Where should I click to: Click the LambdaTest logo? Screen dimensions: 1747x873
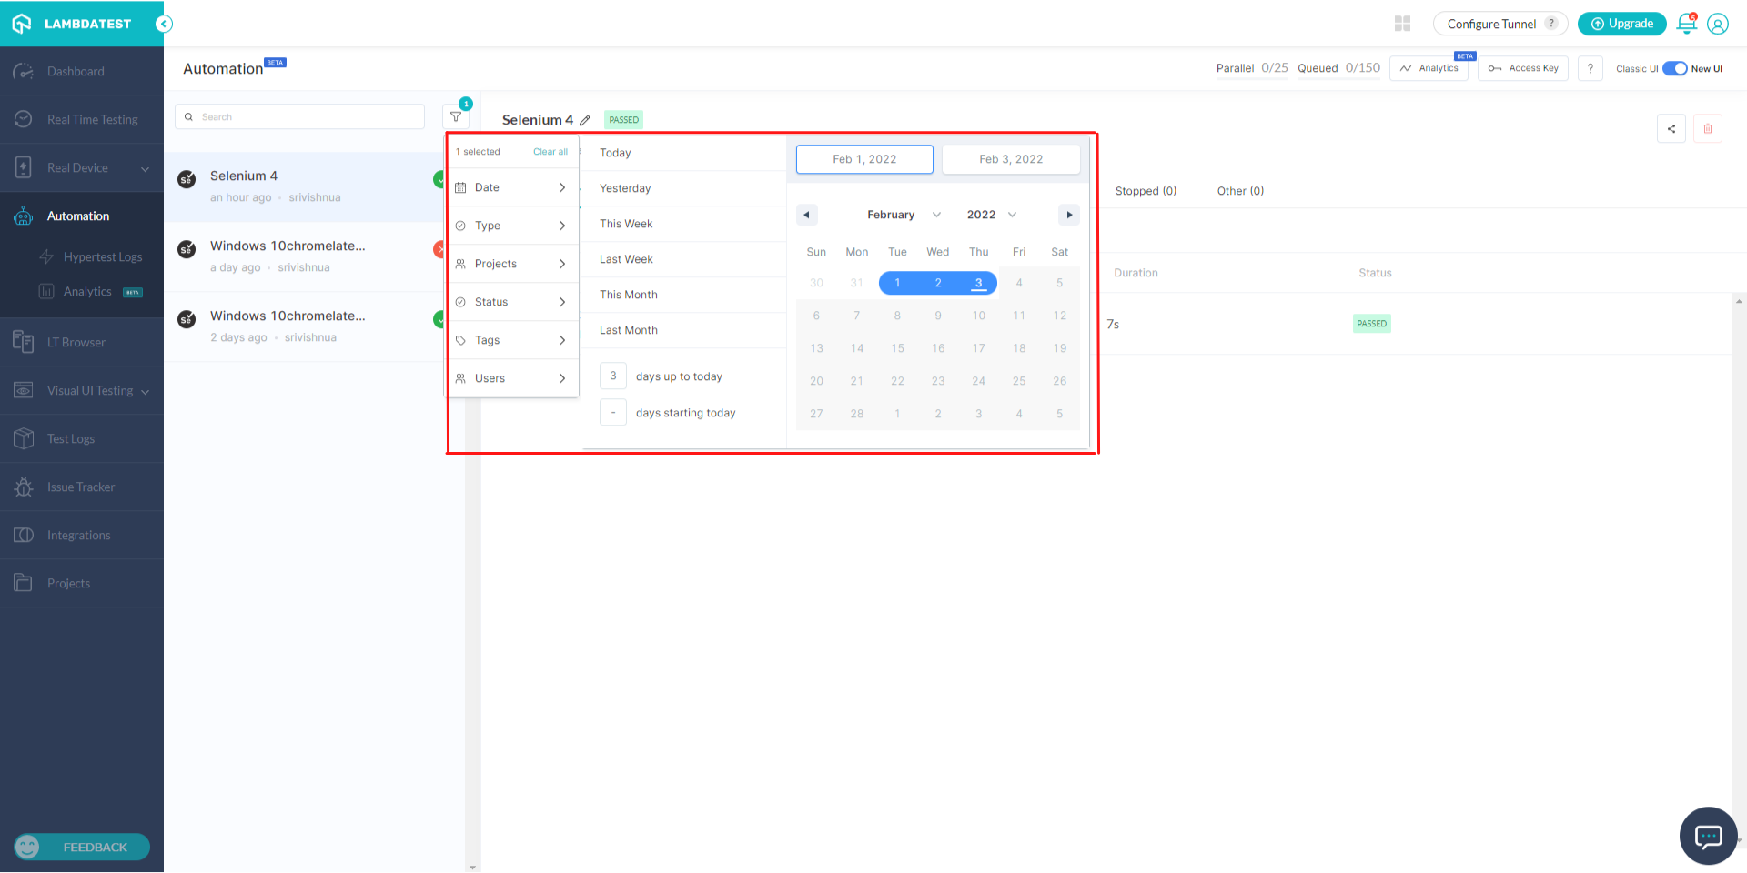click(x=72, y=24)
